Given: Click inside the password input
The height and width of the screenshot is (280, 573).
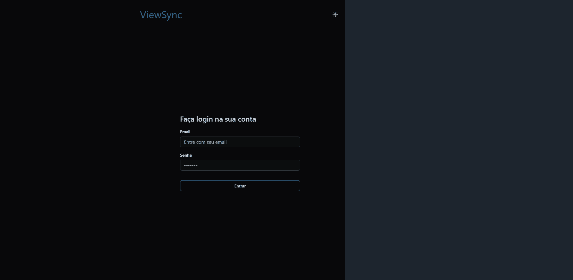Looking at the screenshot, I should tap(240, 165).
